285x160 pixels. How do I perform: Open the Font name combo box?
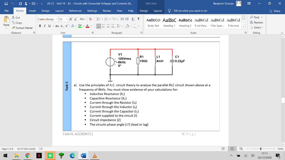pyautogui.click(x=48, y=19)
